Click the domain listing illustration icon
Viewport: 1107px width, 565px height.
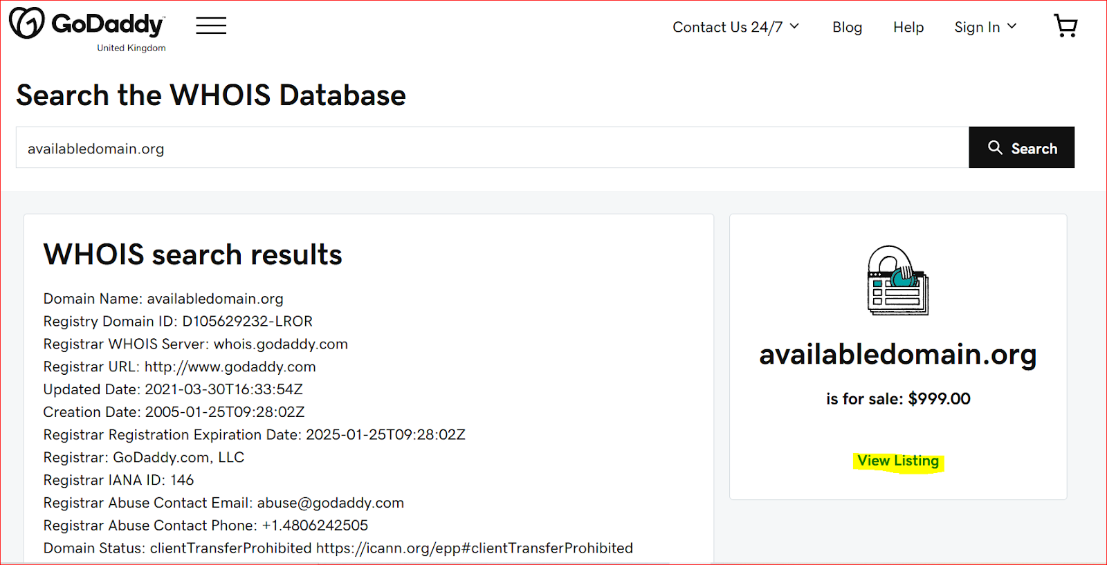coord(898,280)
